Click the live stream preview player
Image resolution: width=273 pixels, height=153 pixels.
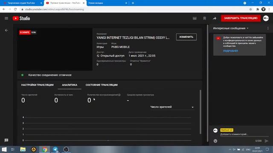tap(55, 49)
